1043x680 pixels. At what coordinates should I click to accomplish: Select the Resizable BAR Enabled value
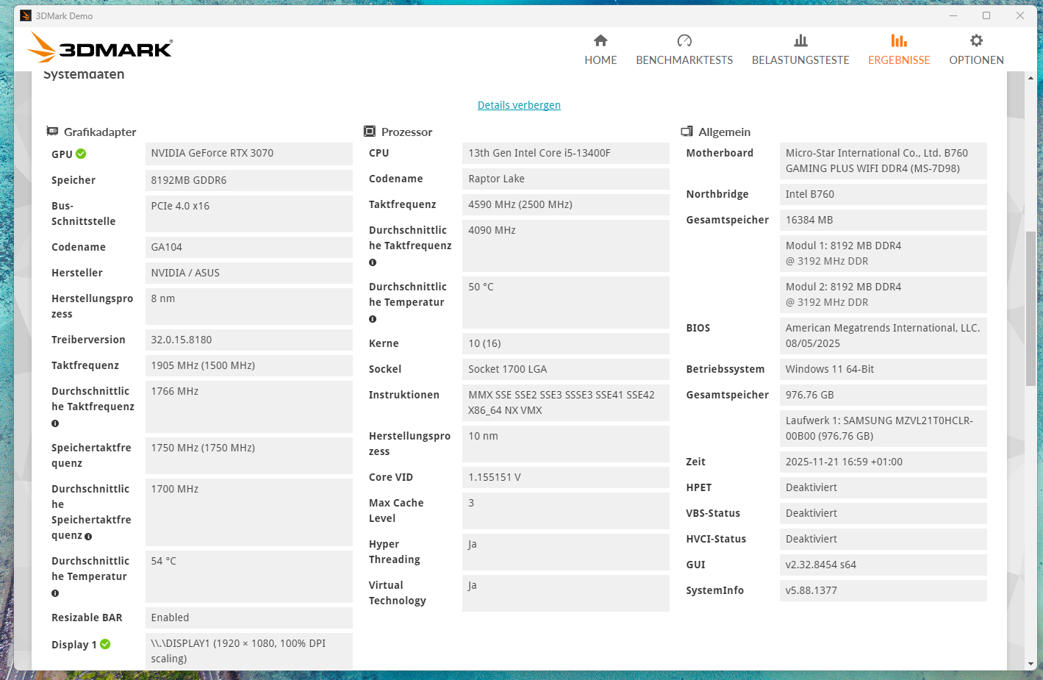click(249, 618)
